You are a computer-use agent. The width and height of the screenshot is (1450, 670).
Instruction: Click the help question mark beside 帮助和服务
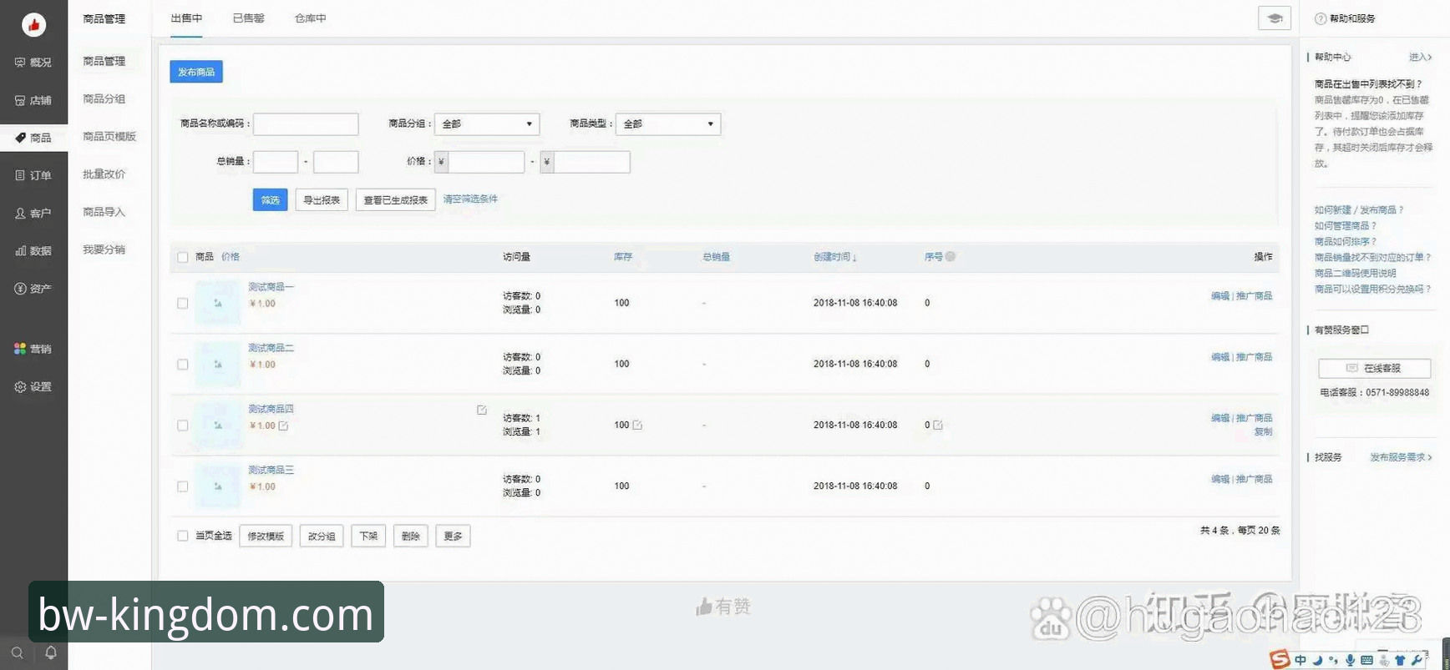(1321, 18)
